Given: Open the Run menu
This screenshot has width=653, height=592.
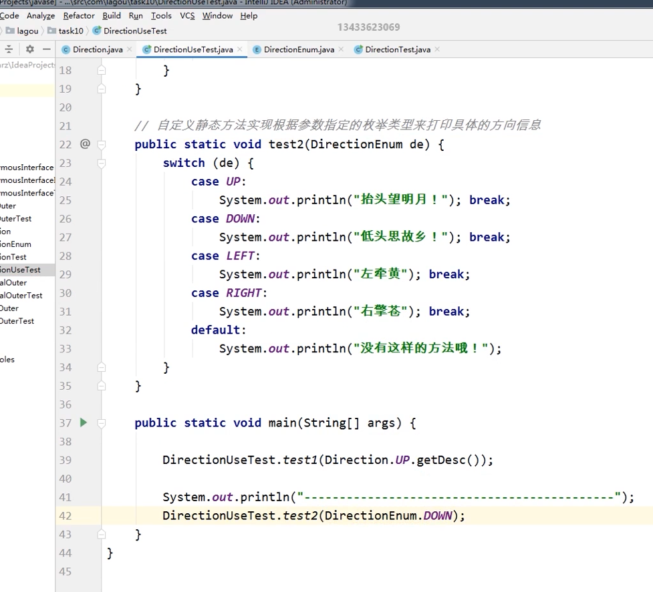Looking at the screenshot, I should pos(136,16).
